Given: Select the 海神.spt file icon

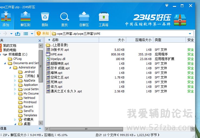Looking at the screenshot, I should click(48, 73).
